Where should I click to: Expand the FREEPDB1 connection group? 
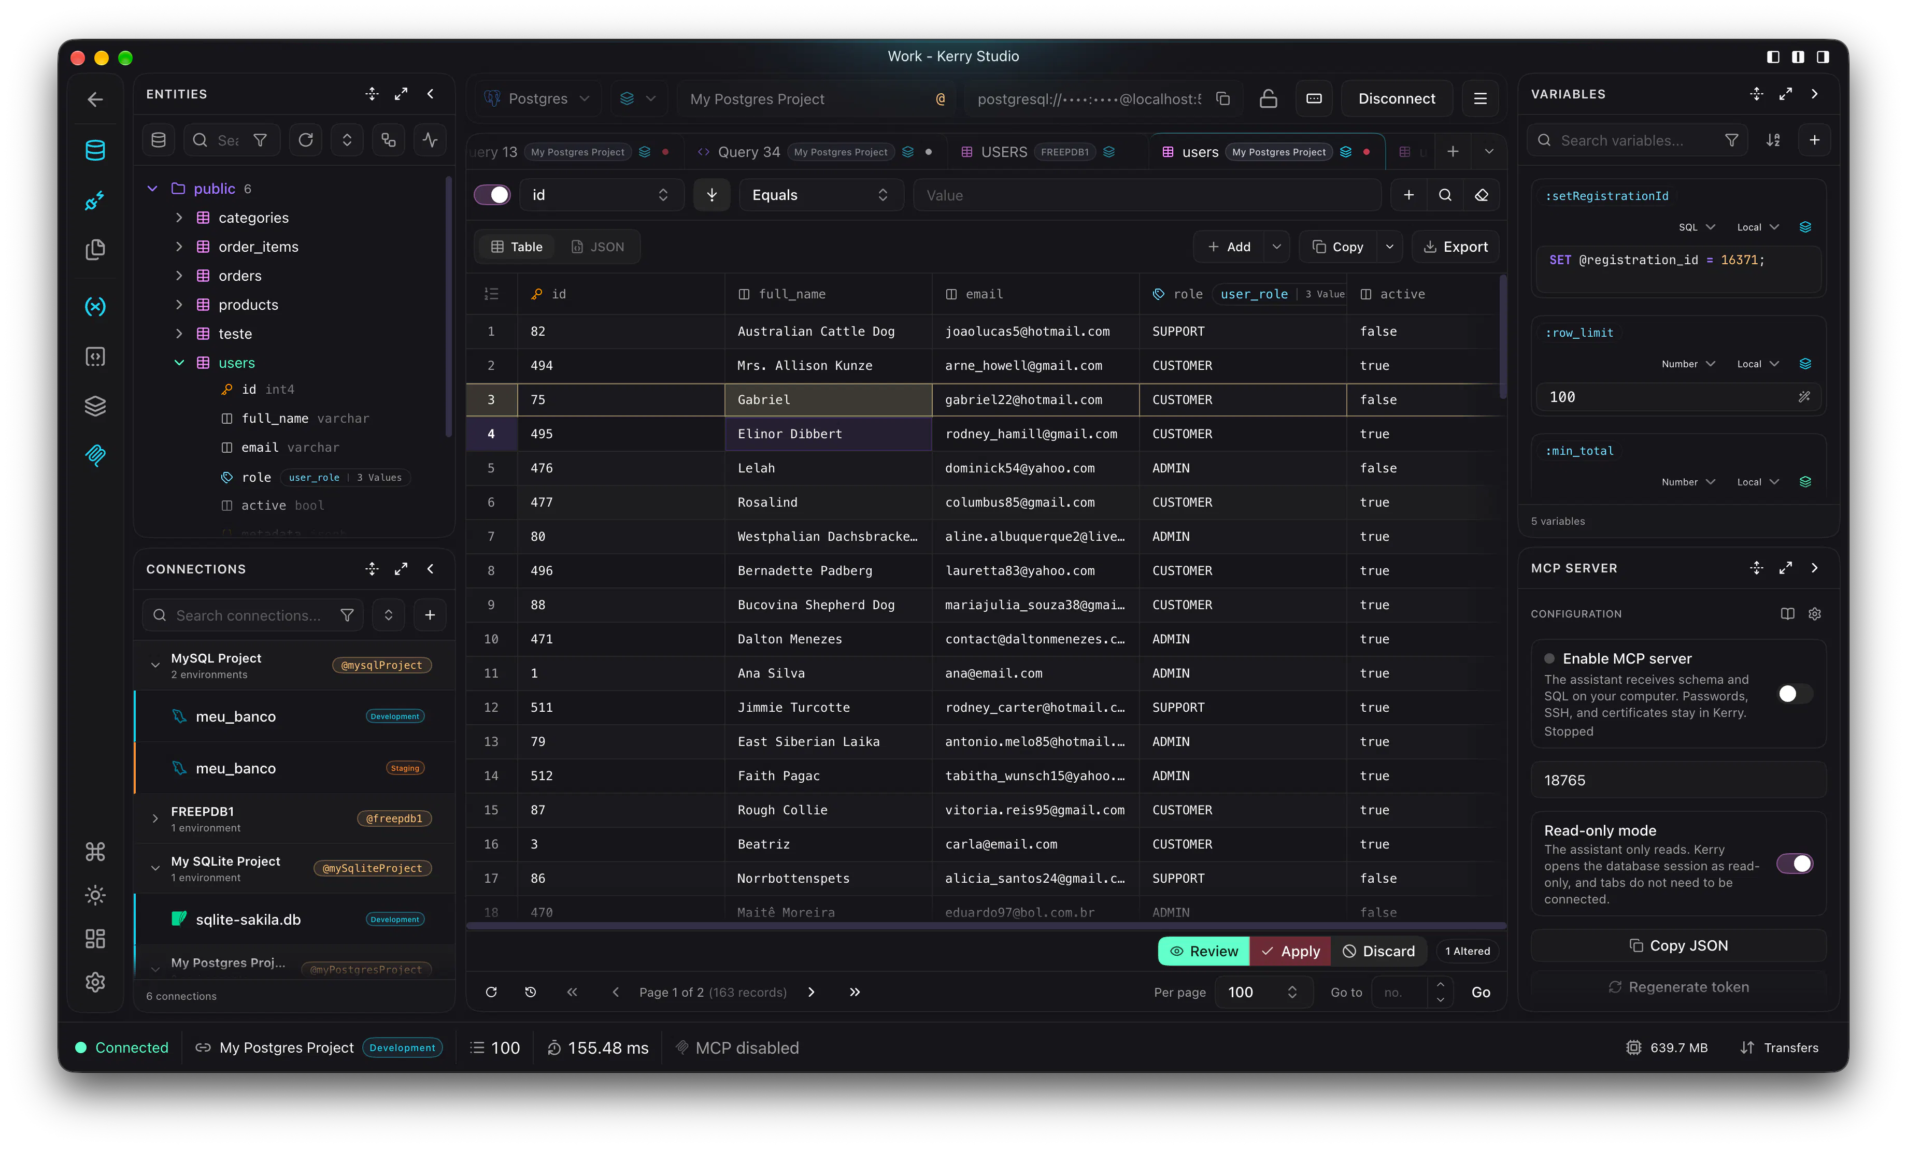tap(155, 818)
